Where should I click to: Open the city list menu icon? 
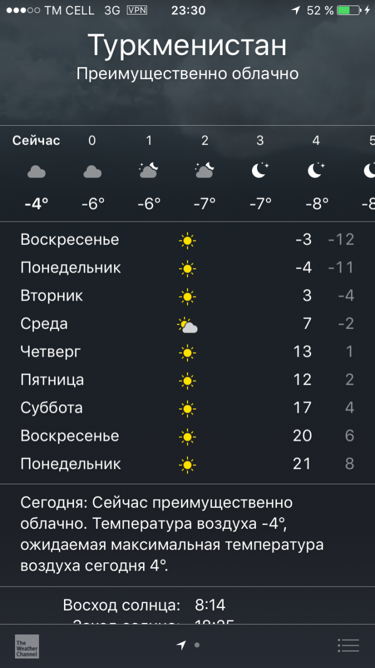[348, 645]
